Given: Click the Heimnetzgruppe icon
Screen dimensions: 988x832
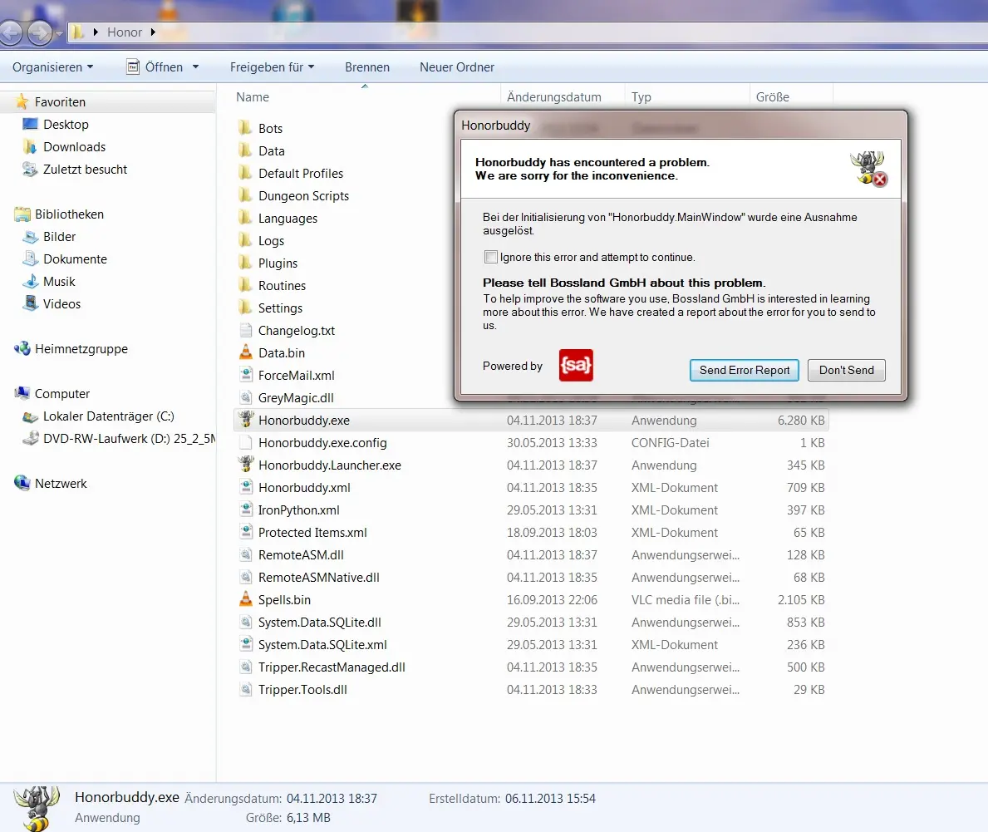Looking at the screenshot, I should [22, 348].
